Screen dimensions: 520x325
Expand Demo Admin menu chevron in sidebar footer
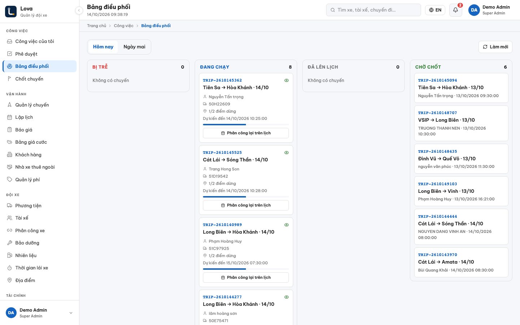pyautogui.click(x=71, y=313)
